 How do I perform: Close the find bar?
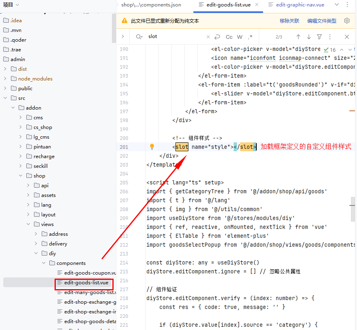[x=346, y=37]
